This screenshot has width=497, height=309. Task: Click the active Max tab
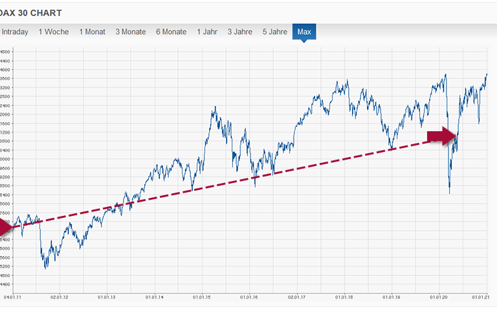[x=304, y=32]
